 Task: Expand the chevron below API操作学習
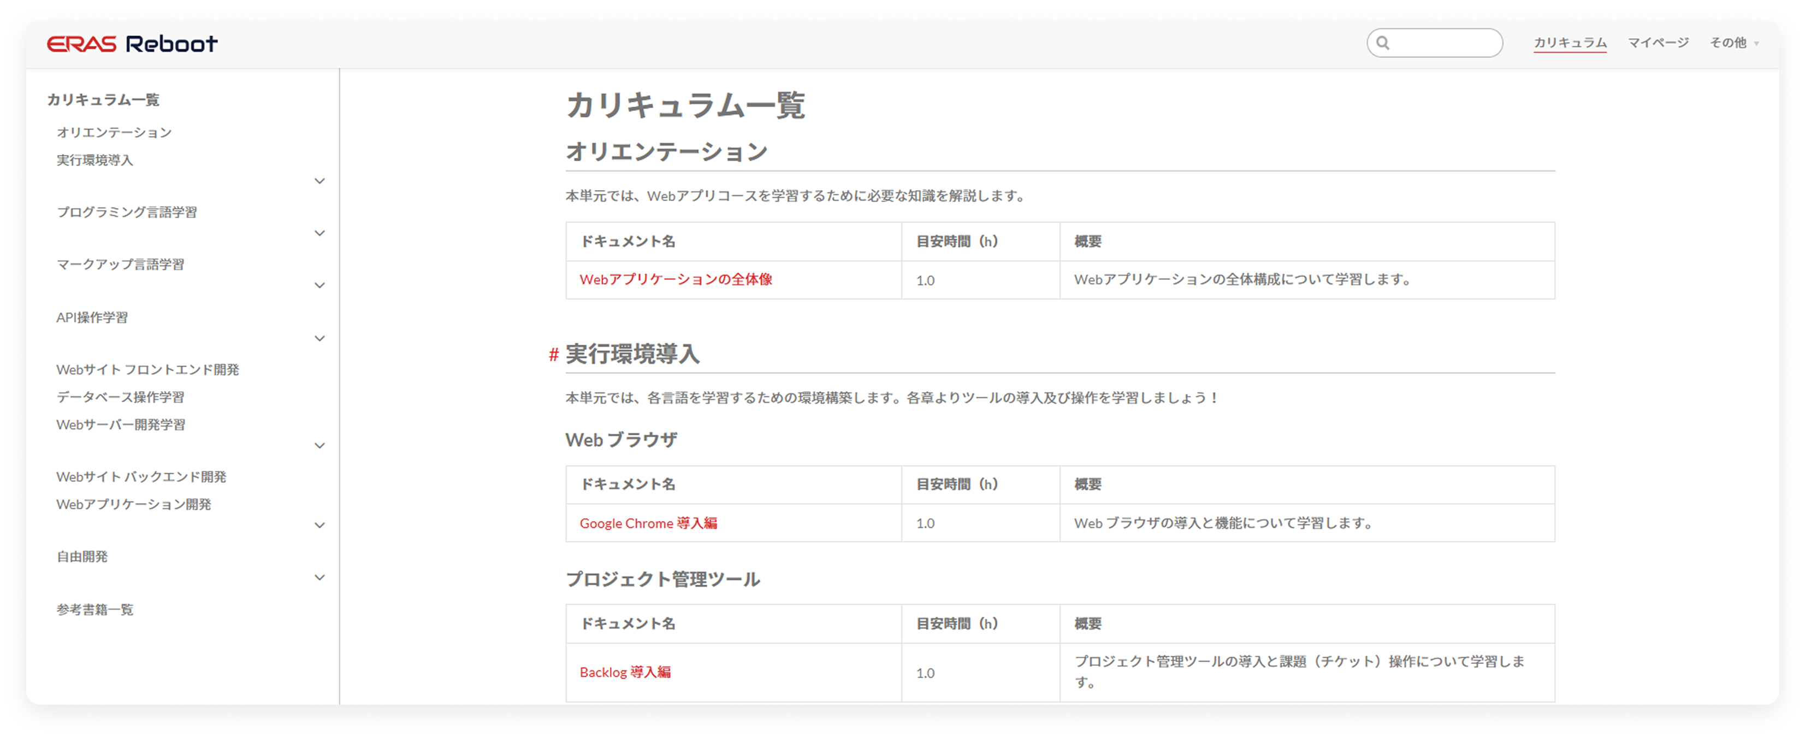coord(319,338)
